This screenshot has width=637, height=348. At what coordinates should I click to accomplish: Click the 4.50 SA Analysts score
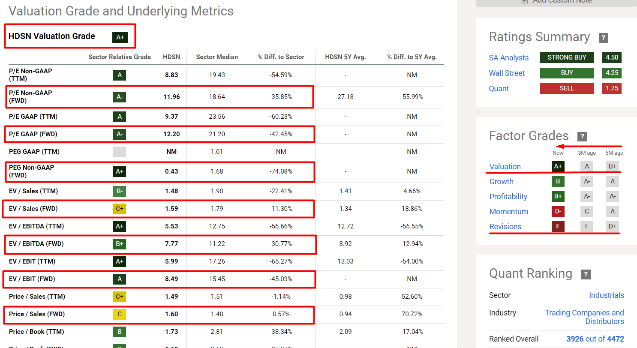(x=612, y=57)
